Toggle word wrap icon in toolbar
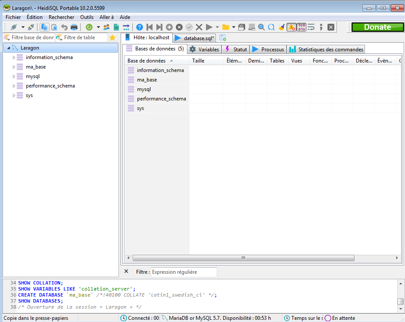The width and height of the screenshot is (405, 322). 311,27
